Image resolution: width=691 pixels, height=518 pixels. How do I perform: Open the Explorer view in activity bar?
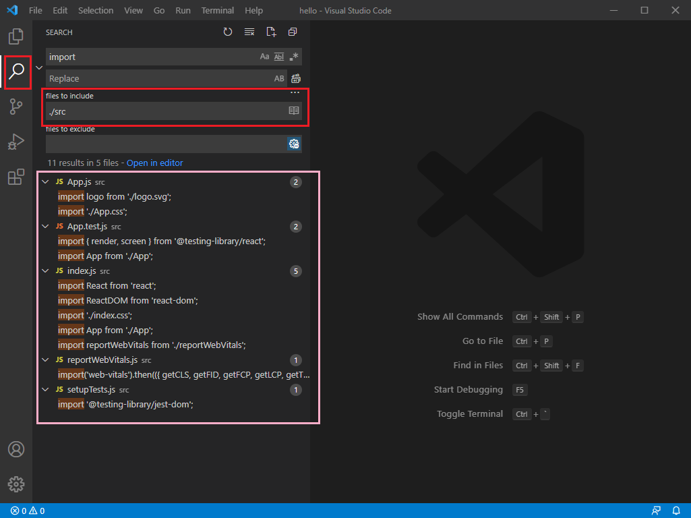point(16,36)
